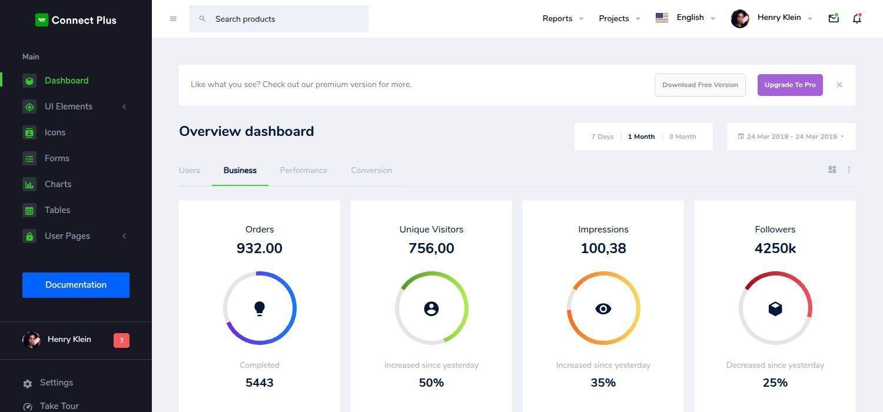Click the Dashboard cube icon in sidebar
Image resolution: width=883 pixels, height=412 pixels.
click(x=29, y=81)
